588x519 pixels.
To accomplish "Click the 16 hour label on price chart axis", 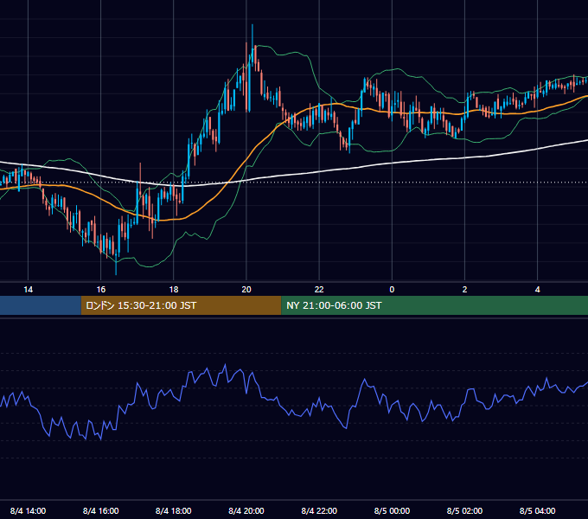I will click(101, 290).
